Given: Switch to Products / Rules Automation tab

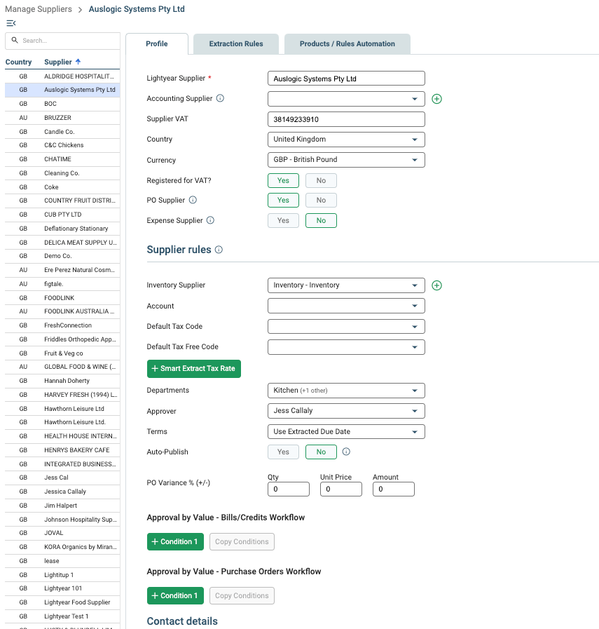Looking at the screenshot, I should 347,43.
